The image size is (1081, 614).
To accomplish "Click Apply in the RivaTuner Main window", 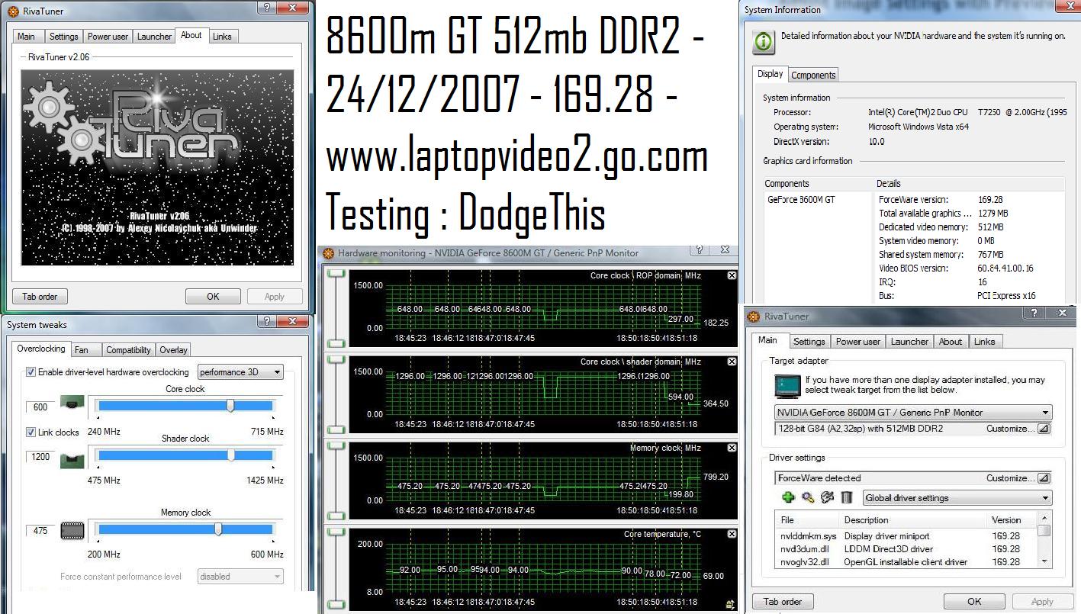I will click(1042, 602).
